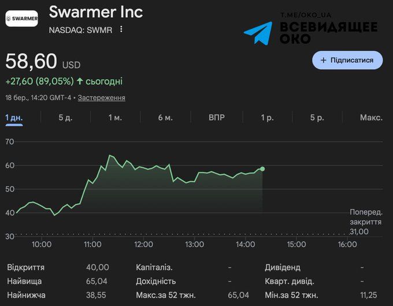This screenshot has height=306, width=393.
Task: Display the 1 р. chart range
Action: tap(267, 117)
